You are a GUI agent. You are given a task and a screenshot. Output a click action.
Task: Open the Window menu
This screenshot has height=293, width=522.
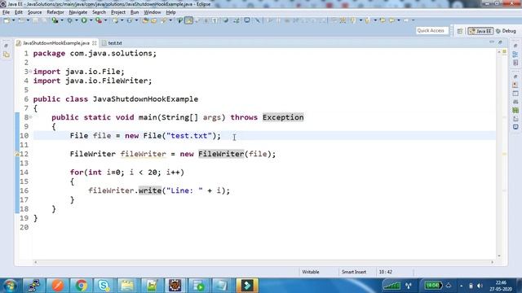click(153, 12)
